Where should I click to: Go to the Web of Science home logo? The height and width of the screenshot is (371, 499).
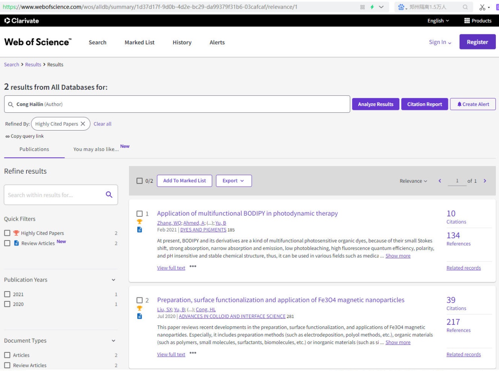click(x=37, y=42)
